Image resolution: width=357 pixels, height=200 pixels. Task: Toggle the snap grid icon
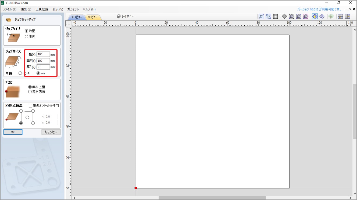tap(276, 16)
